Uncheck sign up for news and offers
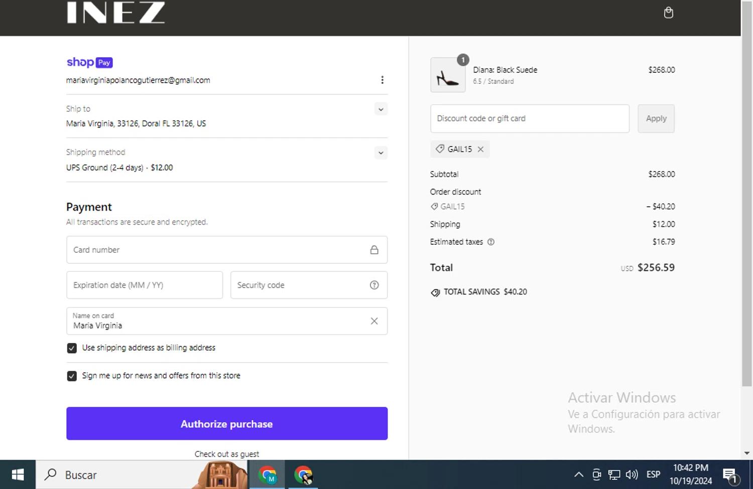The image size is (753, 489). tap(72, 376)
